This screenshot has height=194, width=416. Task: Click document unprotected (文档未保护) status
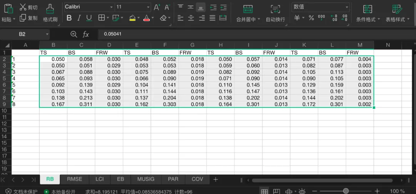(x=22, y=191)
